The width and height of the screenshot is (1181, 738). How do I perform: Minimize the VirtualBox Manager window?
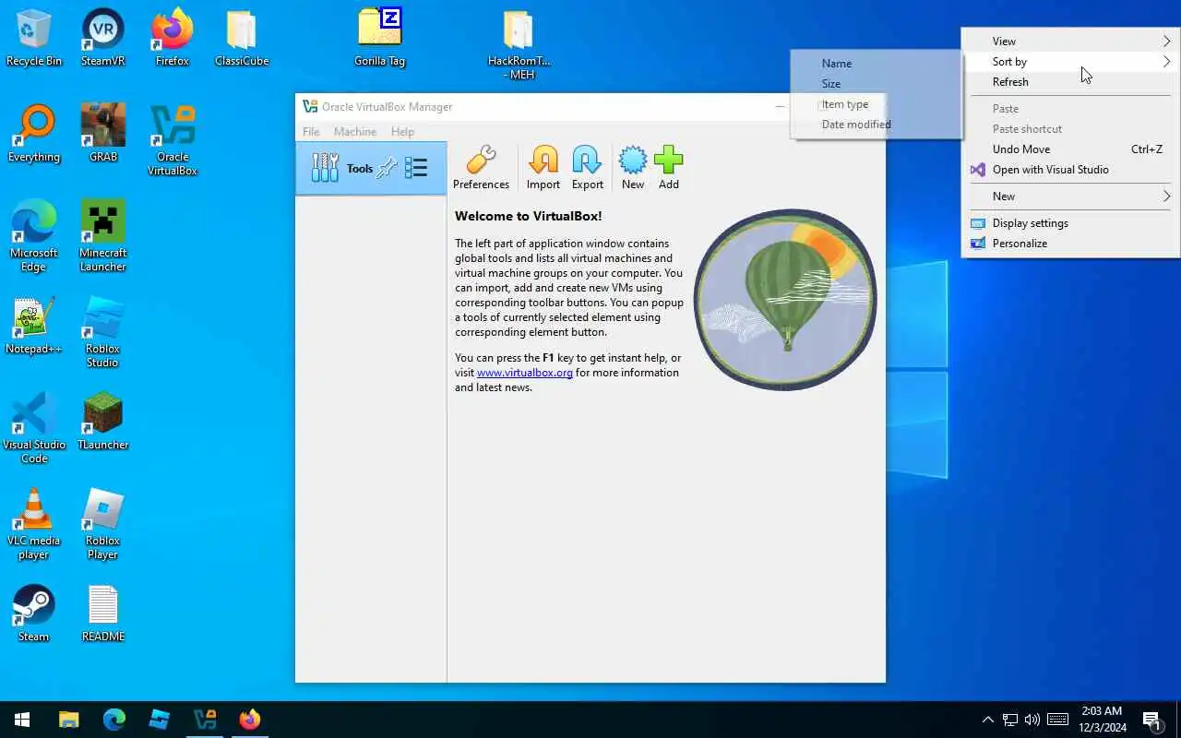coord(781,107)
